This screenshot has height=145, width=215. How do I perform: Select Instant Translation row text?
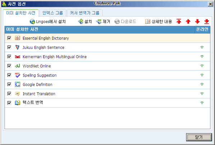coord(39,94)
